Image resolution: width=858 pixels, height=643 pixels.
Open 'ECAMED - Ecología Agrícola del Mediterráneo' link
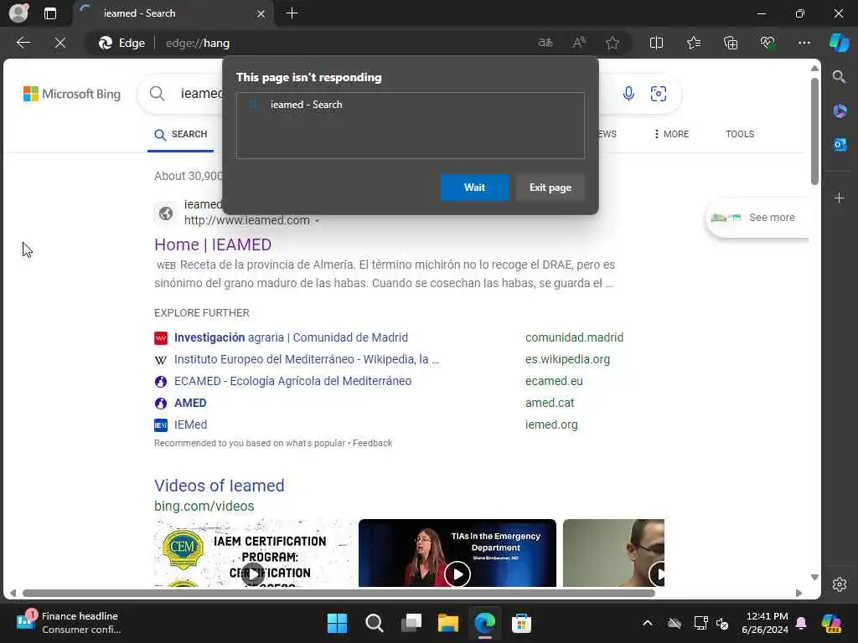[x=292, y=381]
